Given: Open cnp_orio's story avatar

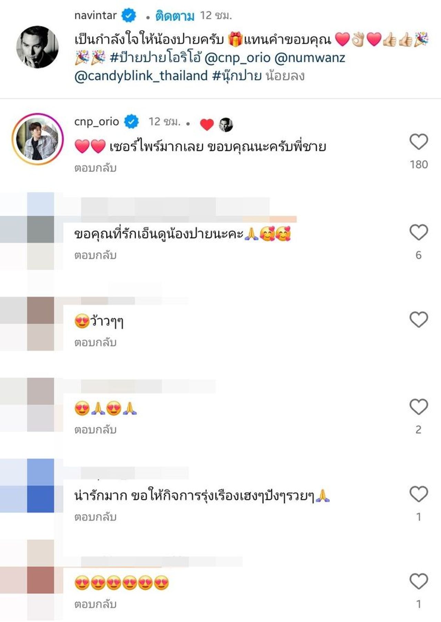Looking at the screenshot, I should click(x=38, y=139).
